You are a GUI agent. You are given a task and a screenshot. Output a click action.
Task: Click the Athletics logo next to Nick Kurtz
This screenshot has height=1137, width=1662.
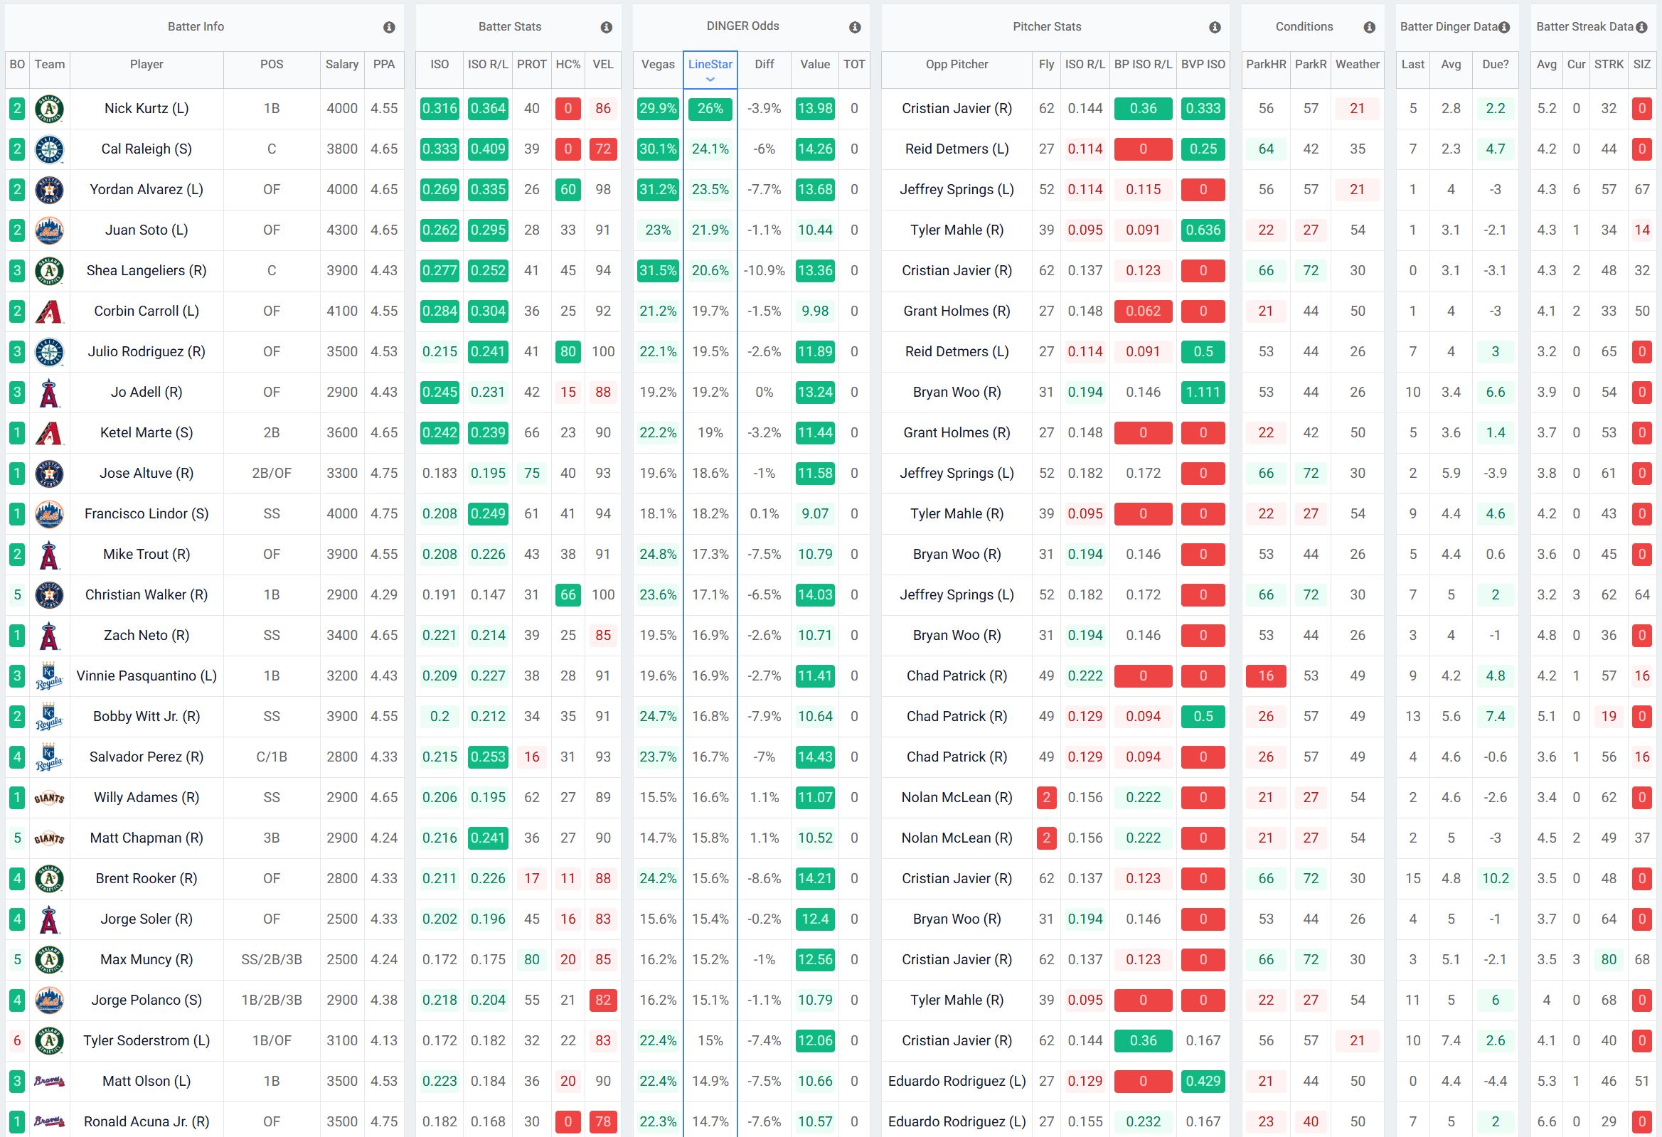pyautogui.click(x=49, y=109)
